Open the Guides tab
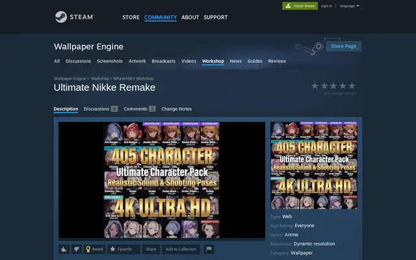 [x=255, y=61]
